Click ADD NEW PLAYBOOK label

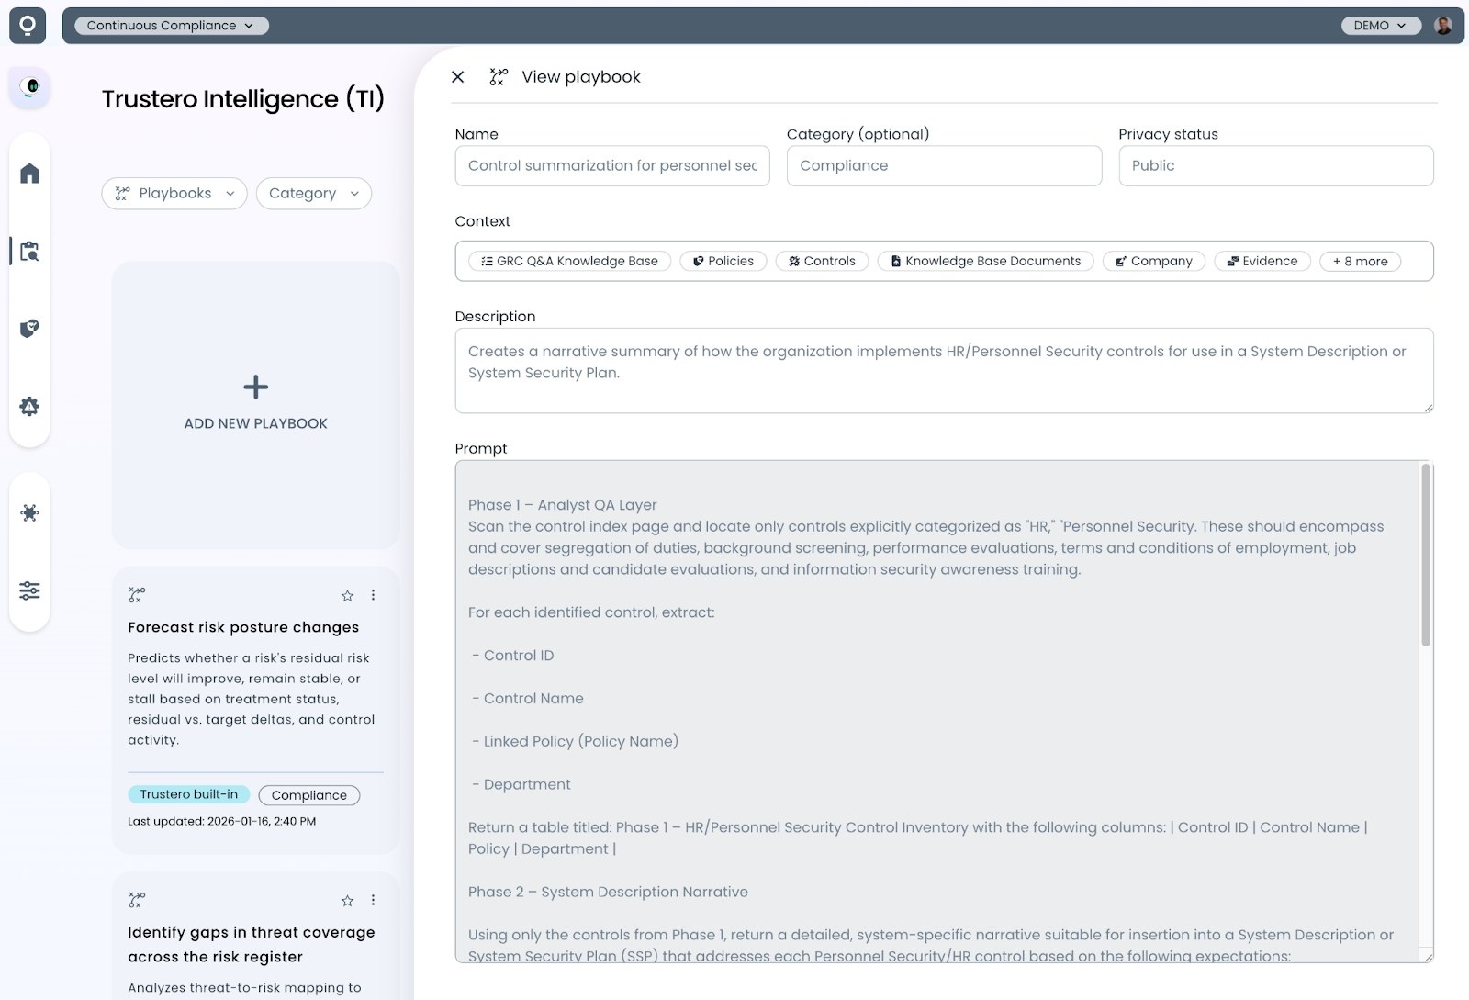255,423
